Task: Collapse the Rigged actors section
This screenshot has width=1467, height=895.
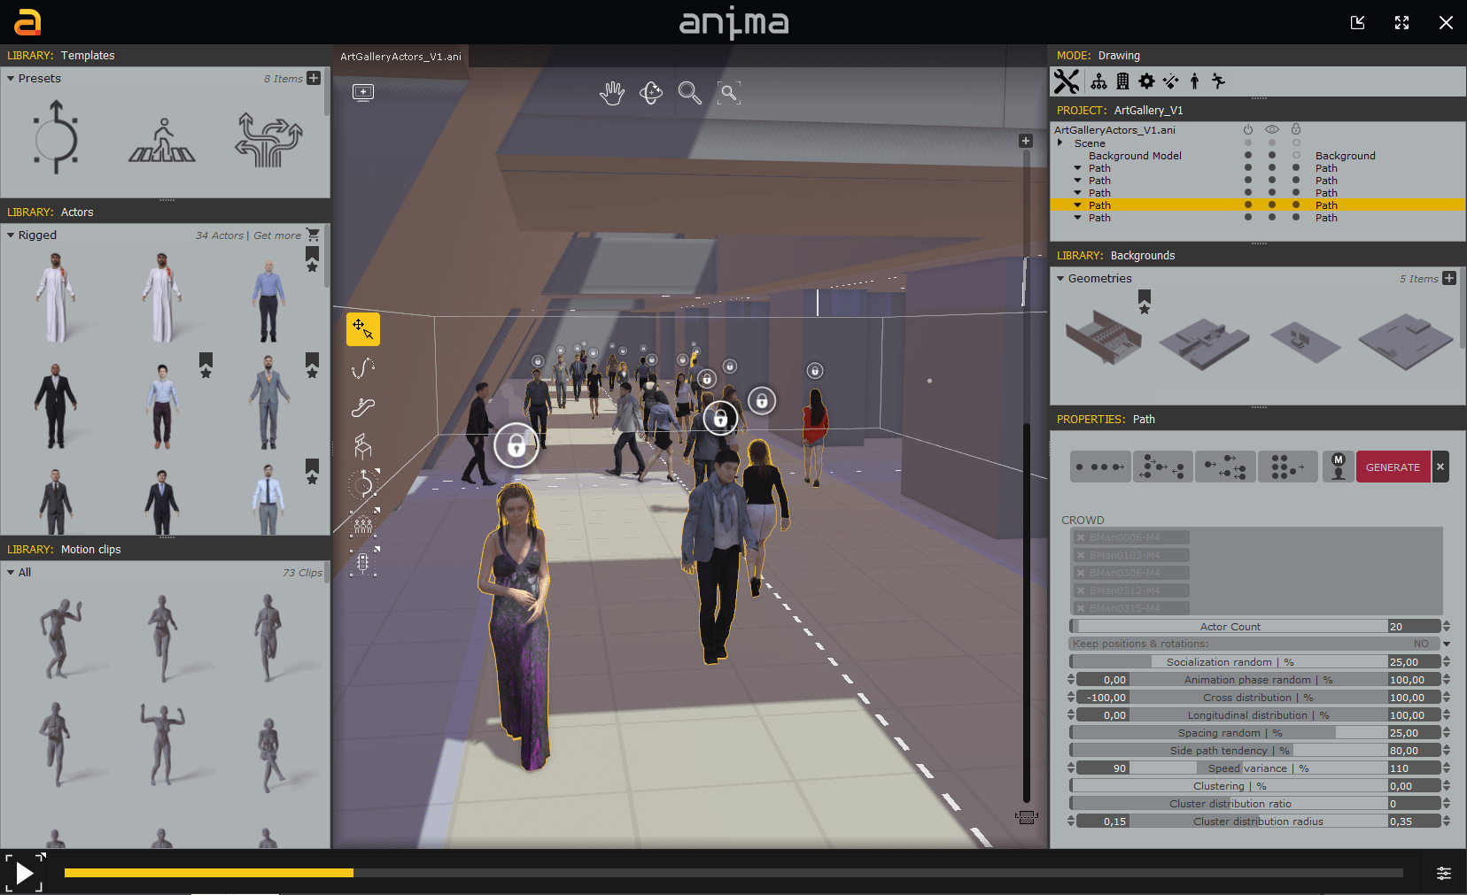Action: pyautogui.click(x=12, y=235)
